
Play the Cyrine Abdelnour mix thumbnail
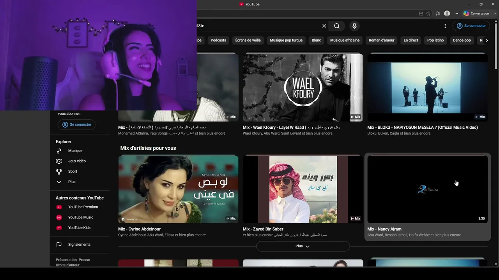tap(178, 189)
